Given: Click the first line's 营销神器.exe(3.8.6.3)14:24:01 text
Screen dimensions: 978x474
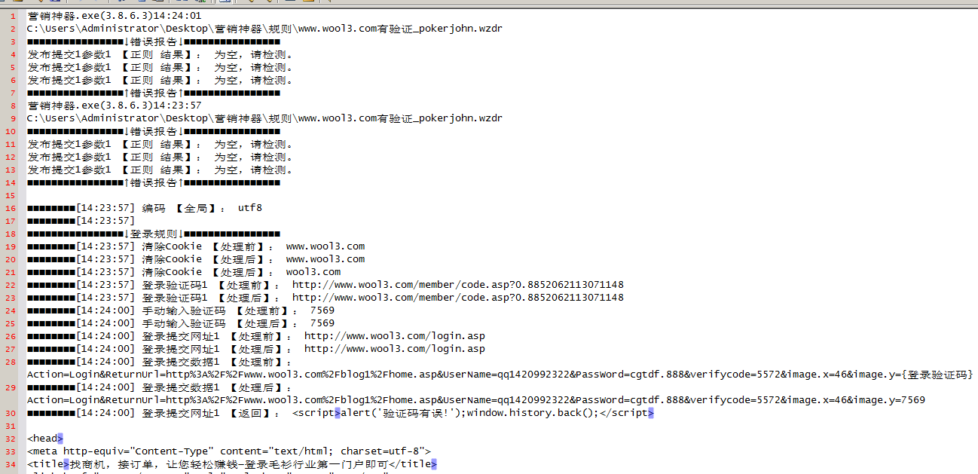Looking at the screenshot, I should click(115, 16).
